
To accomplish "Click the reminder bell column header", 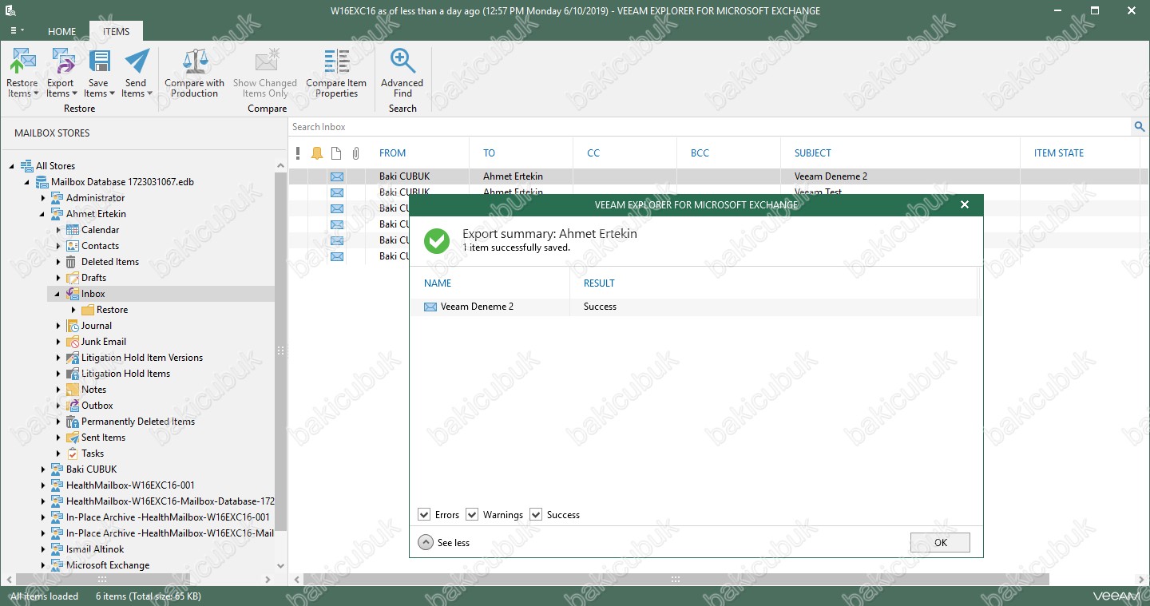I will 317,153.
